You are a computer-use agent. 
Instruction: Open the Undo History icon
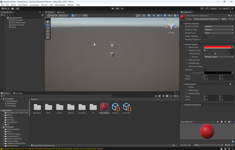[202, 8]
